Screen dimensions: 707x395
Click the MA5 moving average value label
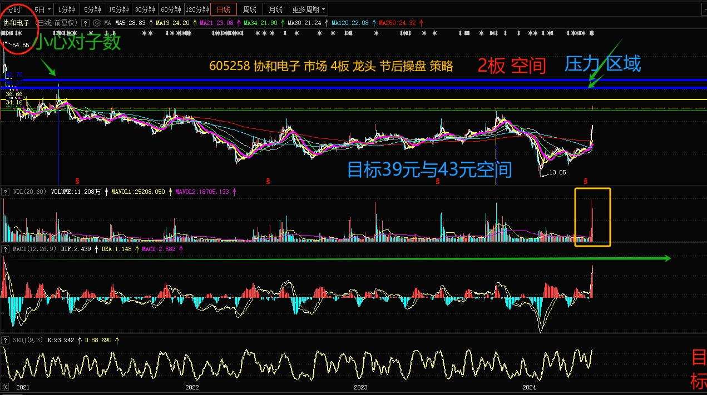click(130, 23)
